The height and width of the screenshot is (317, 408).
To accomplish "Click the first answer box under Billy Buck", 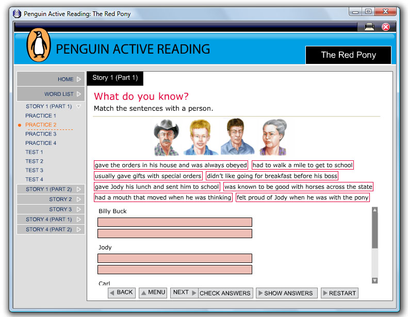I will (x=175, y=222).
